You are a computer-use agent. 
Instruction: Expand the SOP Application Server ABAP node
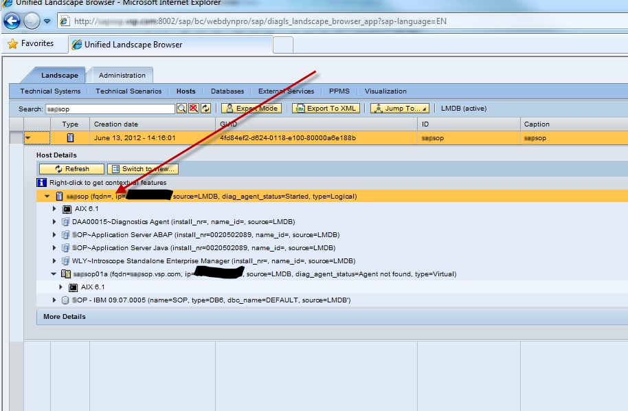[54, 235]
